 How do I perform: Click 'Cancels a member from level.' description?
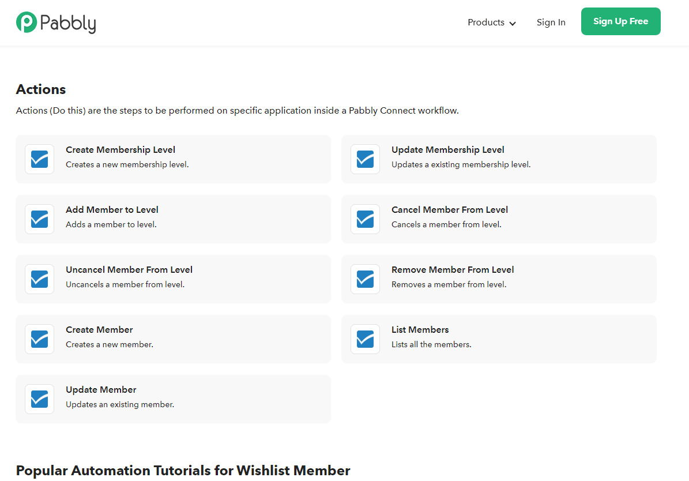(446, 224)
